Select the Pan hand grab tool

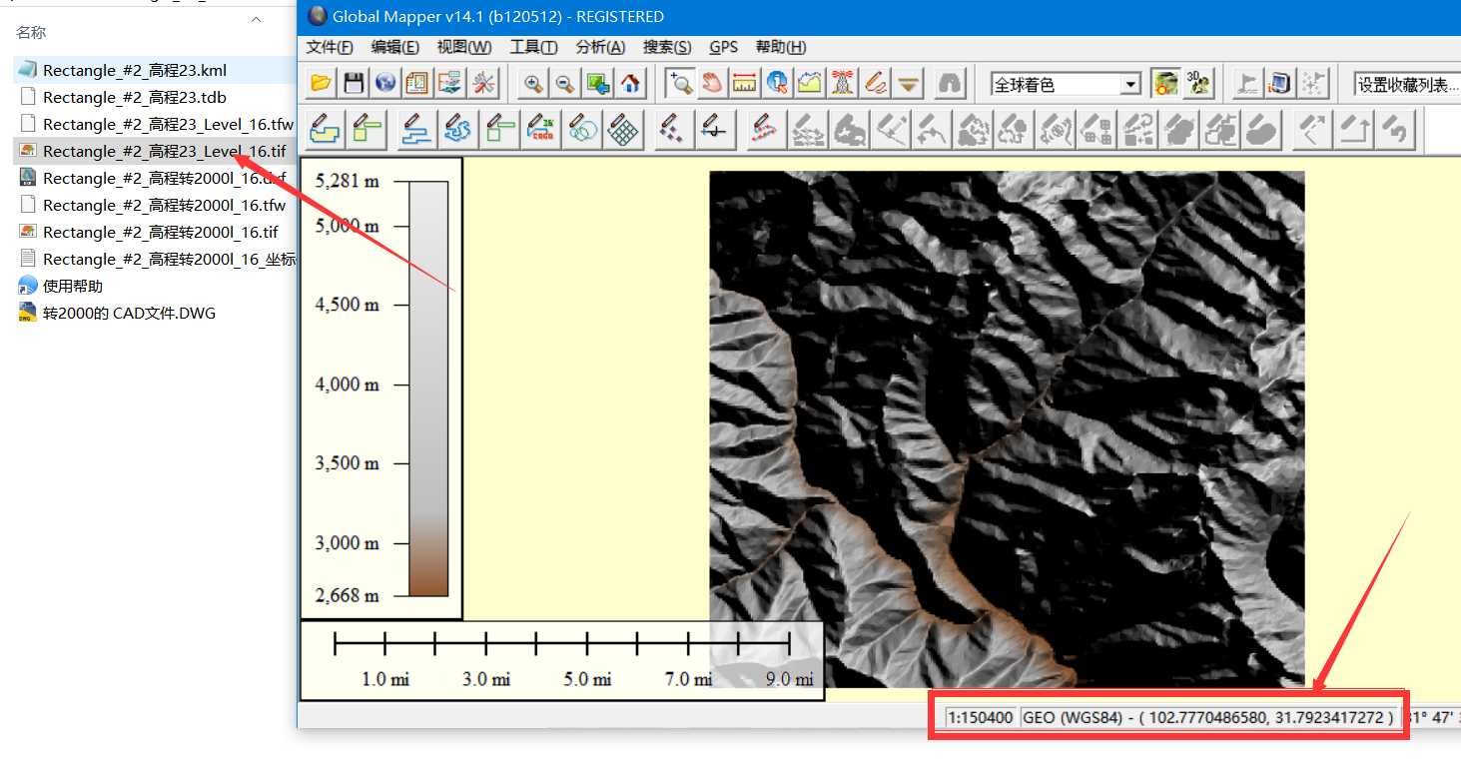[711, 84]
